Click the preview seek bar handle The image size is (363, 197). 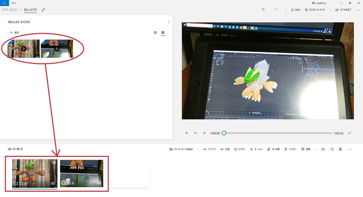pos(224,133)
